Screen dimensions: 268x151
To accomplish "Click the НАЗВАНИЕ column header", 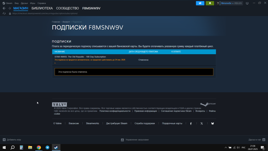I will click(x=60, y=52).
